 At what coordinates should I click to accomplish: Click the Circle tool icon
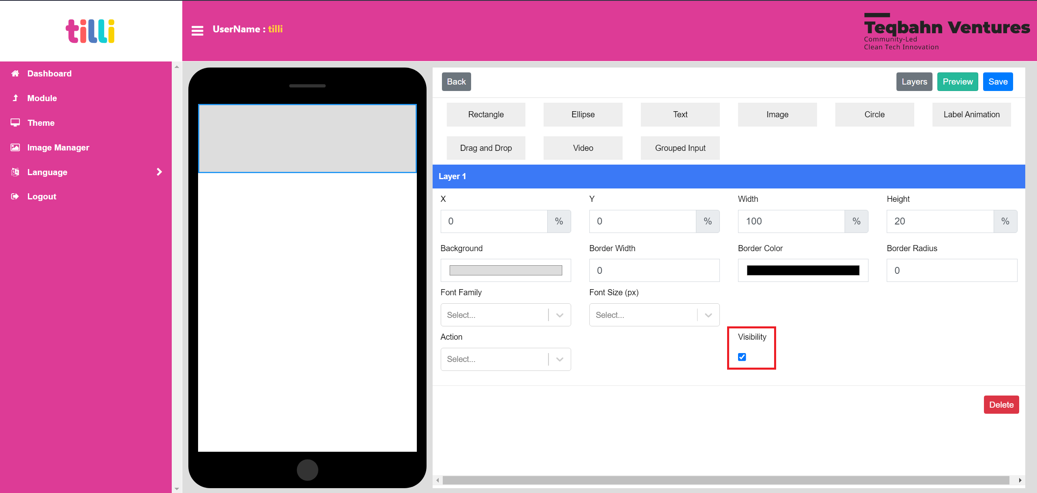coord(874,114)
